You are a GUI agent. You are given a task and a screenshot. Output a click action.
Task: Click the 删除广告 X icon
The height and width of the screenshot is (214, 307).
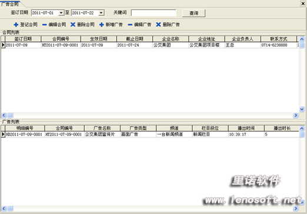158,25
